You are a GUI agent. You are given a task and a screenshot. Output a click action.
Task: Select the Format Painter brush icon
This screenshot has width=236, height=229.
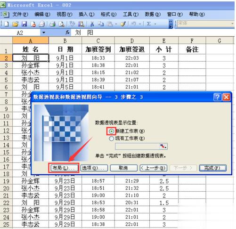tap(123, 24)
